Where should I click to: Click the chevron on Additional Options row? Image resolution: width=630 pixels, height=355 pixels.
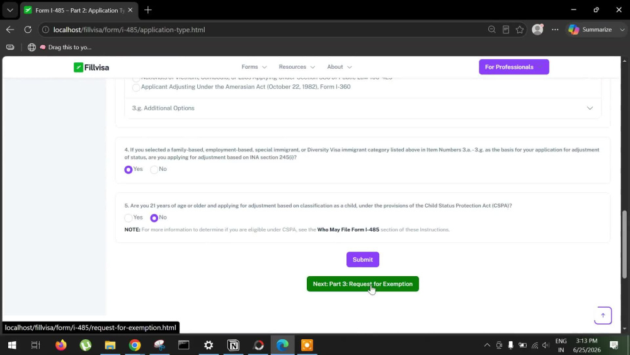click(x=590, y=108)
